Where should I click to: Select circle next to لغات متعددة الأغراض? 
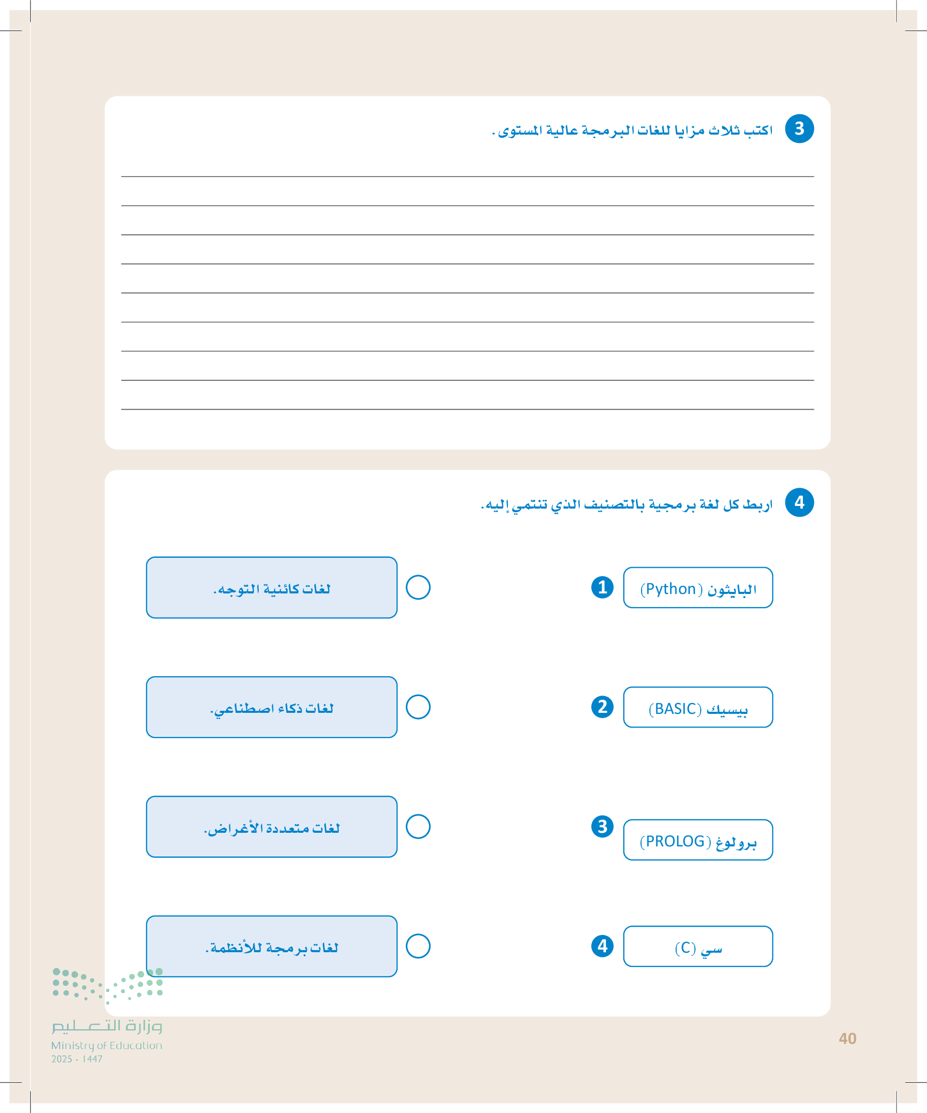click(417, 827)
